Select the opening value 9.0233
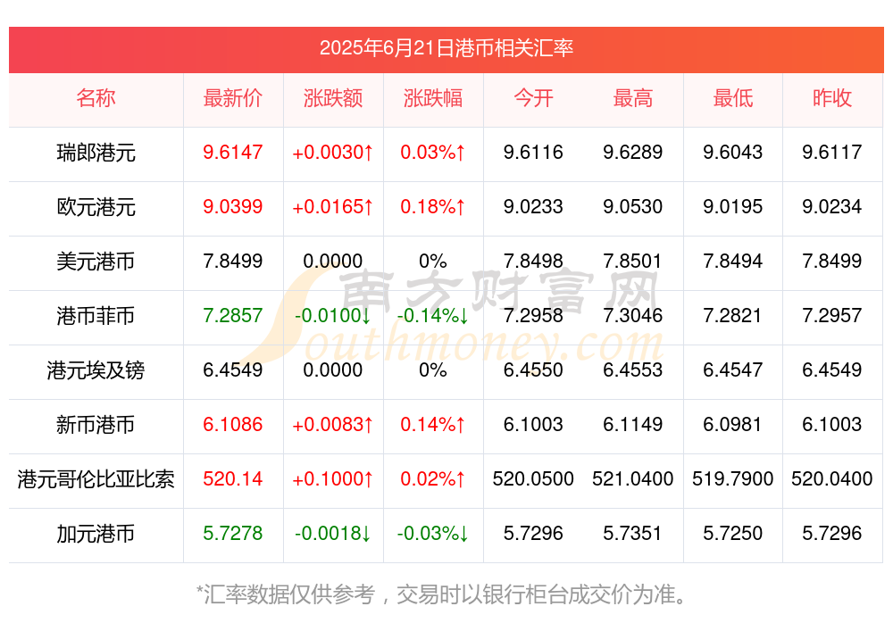Image resolution: width=893 pixels, height=623 pixels. (x=533, y=207)
